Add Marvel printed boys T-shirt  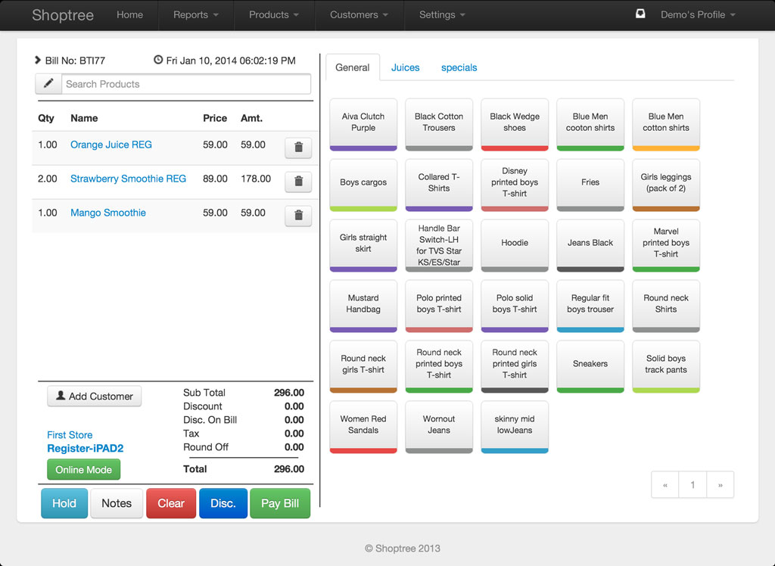pyautogui.click(x=666, y=246)
